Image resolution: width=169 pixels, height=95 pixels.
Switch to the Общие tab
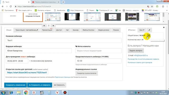(x=9, y=30)
